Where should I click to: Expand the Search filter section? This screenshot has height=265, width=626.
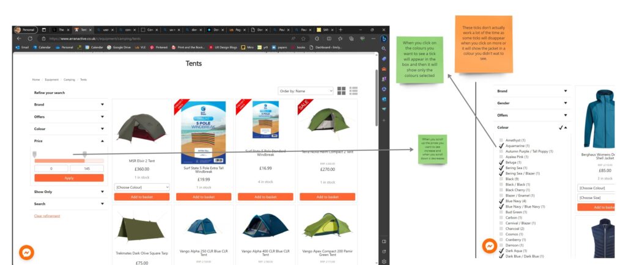(x=68, y=203)
